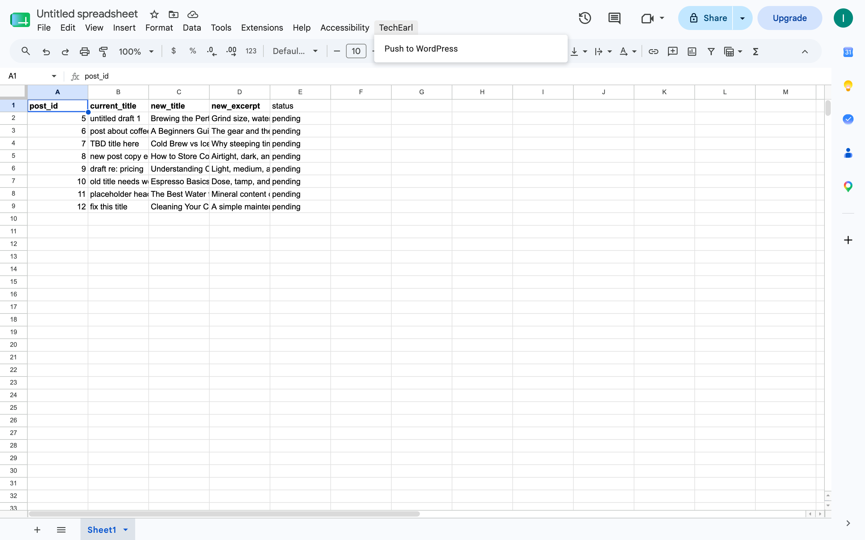Click the cell 'fix this title'

pyautogui.click(x=118, y=206)
